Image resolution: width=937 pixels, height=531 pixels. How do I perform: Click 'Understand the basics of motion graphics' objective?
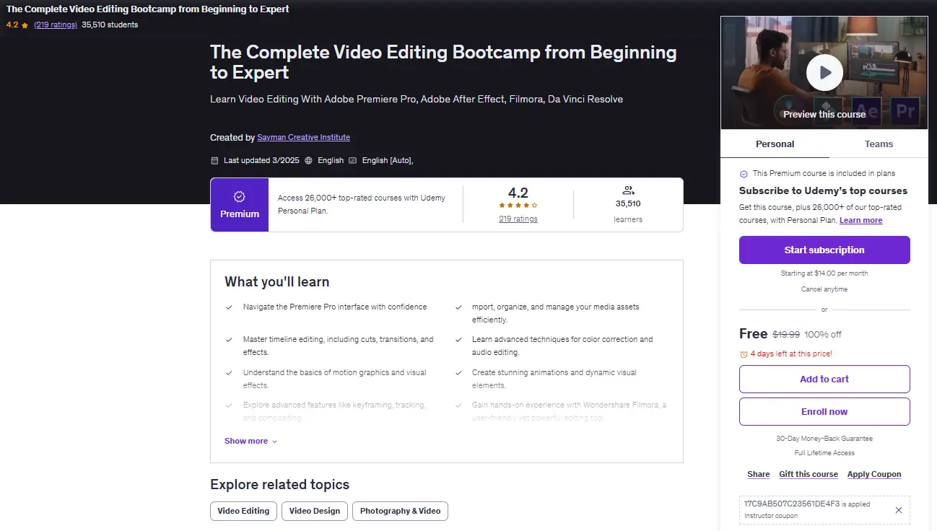coord(335,379)
